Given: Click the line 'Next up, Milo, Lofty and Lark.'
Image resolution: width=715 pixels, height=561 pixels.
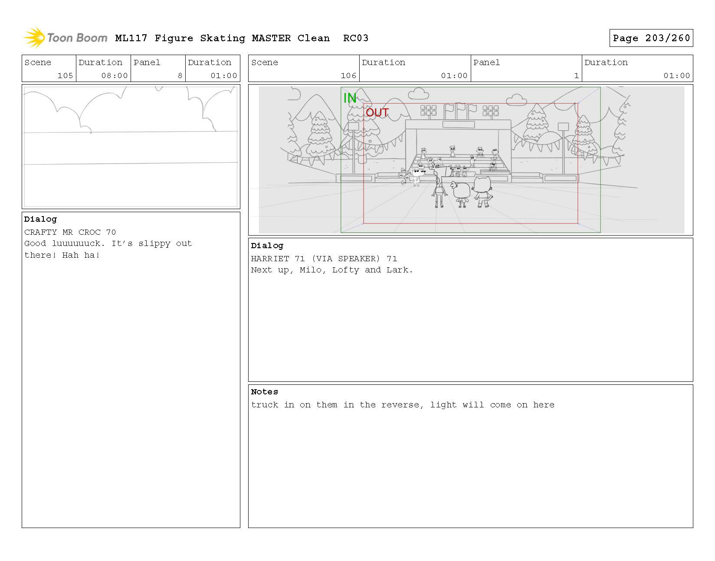Looking at the screenshot, I should click(332, 270).
